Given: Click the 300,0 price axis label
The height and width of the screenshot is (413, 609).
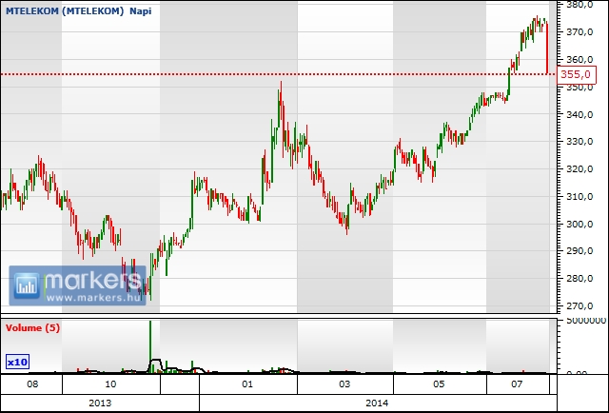Looking at the screenshot, I should (580, 224).
